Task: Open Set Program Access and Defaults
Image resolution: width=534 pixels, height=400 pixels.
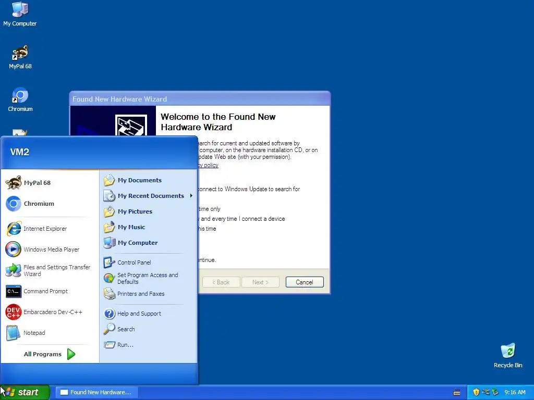Action: point(148,278)
